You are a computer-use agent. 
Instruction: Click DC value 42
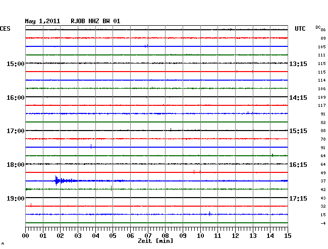click(x=323, y=190)
